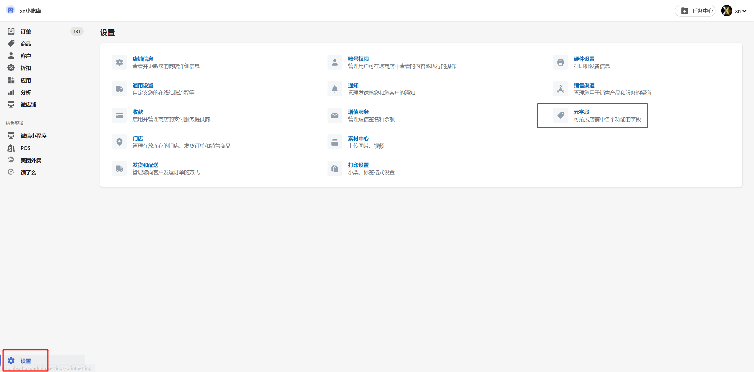Click the location pin icon for 门店
Screen dimensions: 754x372
[119, 142]
